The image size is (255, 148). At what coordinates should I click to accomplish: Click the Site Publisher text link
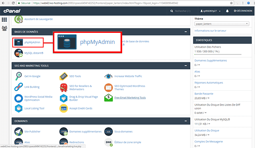click(33, 131)
